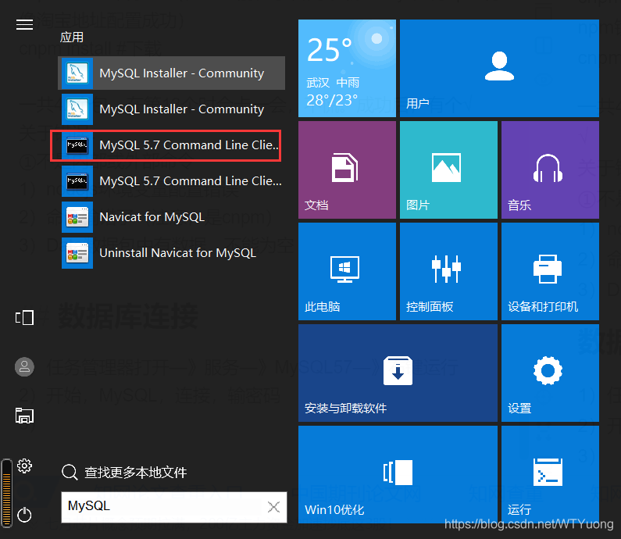This screenshot has height=539, width=621.
Task: Click the MySQL search input field
Action: (174, 507)
